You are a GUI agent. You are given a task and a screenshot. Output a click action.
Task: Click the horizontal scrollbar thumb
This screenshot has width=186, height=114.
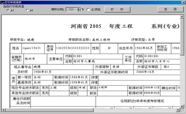pyautogui.click(x=50, y=110)
